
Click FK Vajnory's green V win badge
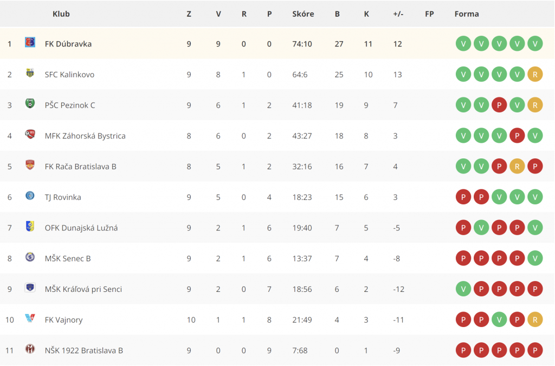pos(499,320)
